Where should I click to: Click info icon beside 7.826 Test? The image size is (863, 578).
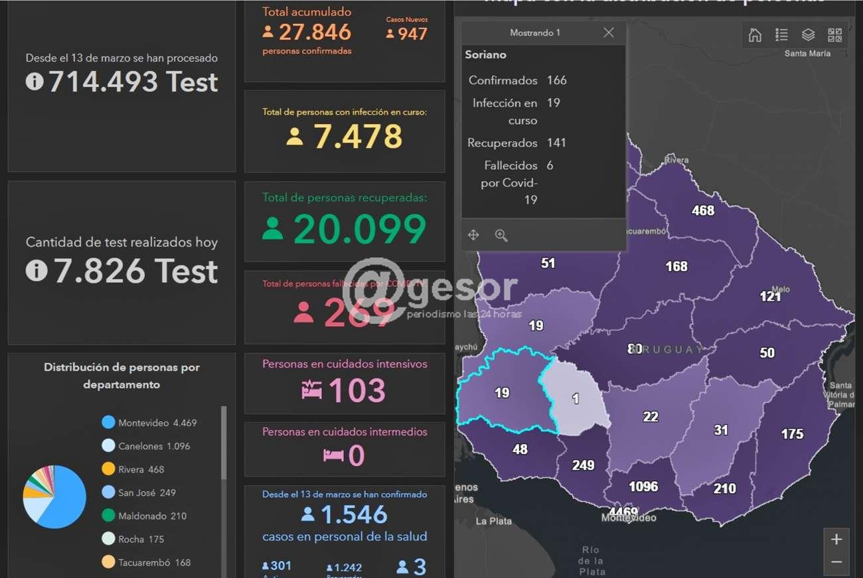[37, 270]
